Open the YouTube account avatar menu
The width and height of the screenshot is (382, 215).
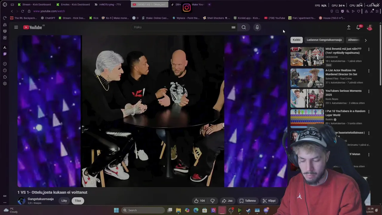(x=369, y=27)
